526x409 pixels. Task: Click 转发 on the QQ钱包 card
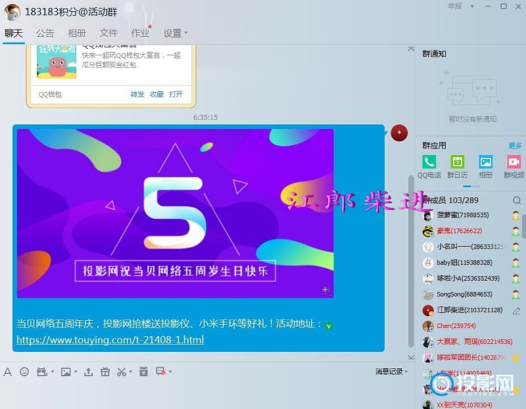tap(137, 94)
